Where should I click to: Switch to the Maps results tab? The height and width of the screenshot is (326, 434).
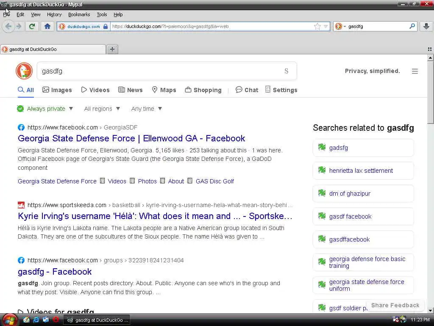[164, 90]
